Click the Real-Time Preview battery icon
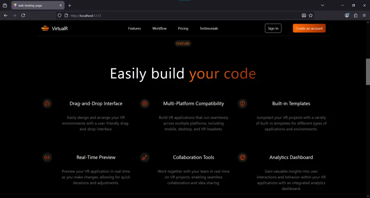Screen dimensions: 370x198 pos(47,157)
